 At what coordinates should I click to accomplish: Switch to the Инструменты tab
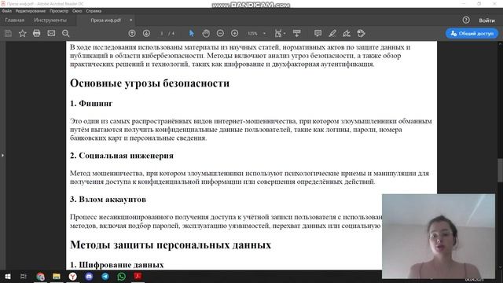tap(50, 20)
